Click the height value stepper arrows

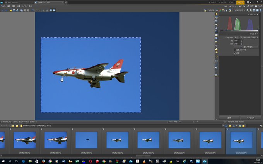click(241, 44)
